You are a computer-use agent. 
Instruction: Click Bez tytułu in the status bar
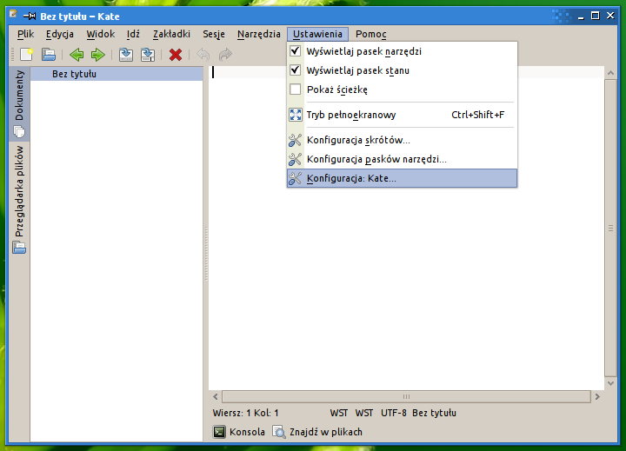click(434, 413)
